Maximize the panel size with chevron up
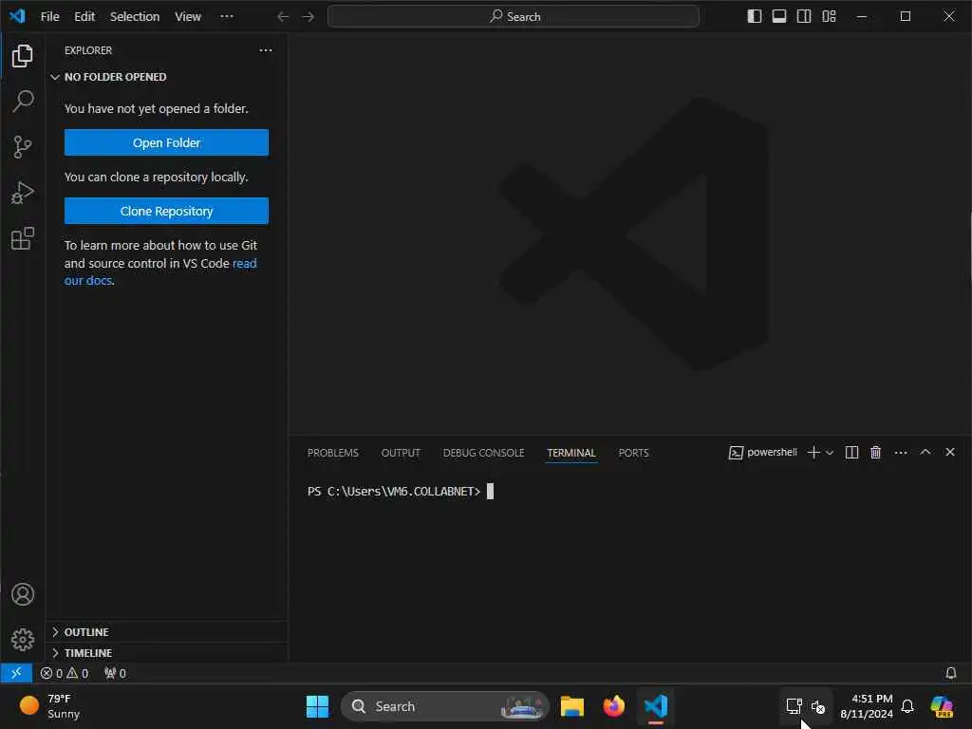The image size is (972, 729). pos(925,452)
